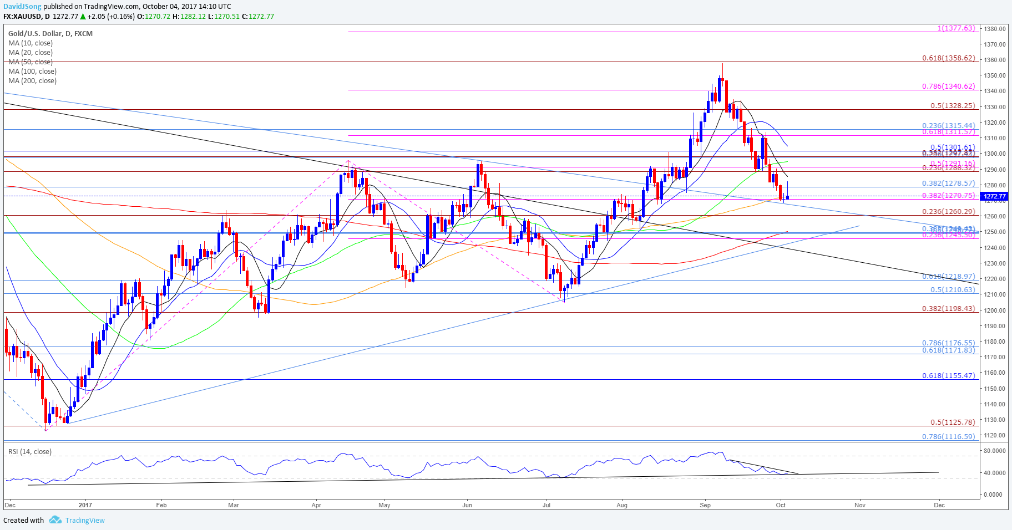Select the MA (100, close) indicator label
This screenshot has width=1012, height=530.
32,71
